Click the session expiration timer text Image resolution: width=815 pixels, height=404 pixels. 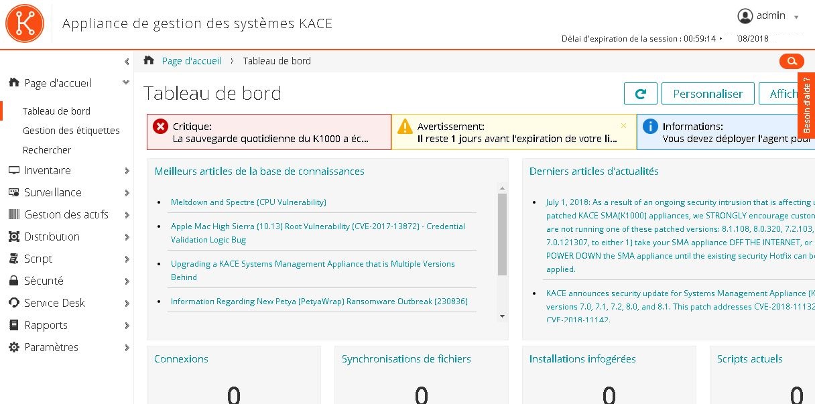tap(639, 39)
